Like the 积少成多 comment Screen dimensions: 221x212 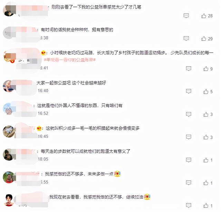click(x=206, y=137)
